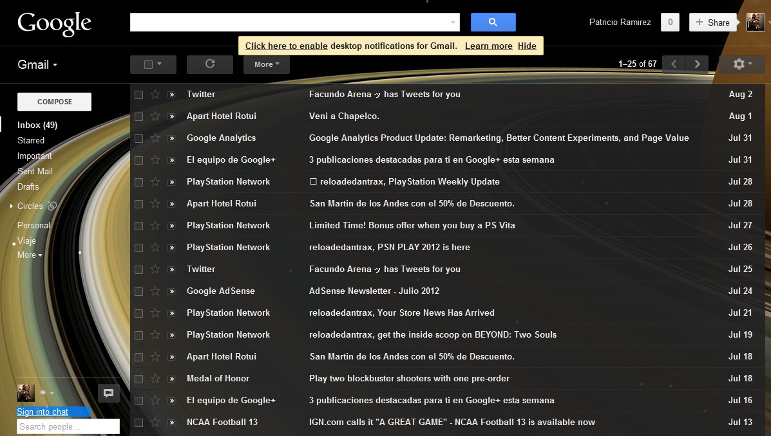
Task: Go to newer messages with the previous arrow
Action: click(x=674, y=64)
